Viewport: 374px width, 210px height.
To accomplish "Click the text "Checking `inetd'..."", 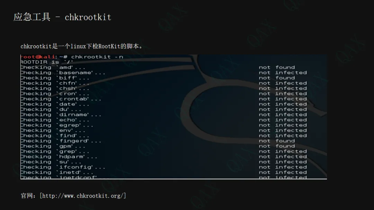I will pyautogui.click(x=57, y=172).
